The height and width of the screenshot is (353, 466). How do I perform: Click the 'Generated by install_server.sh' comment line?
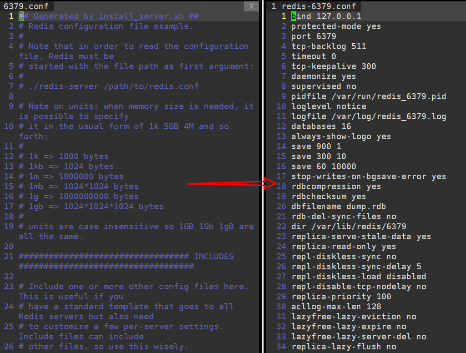109,16
